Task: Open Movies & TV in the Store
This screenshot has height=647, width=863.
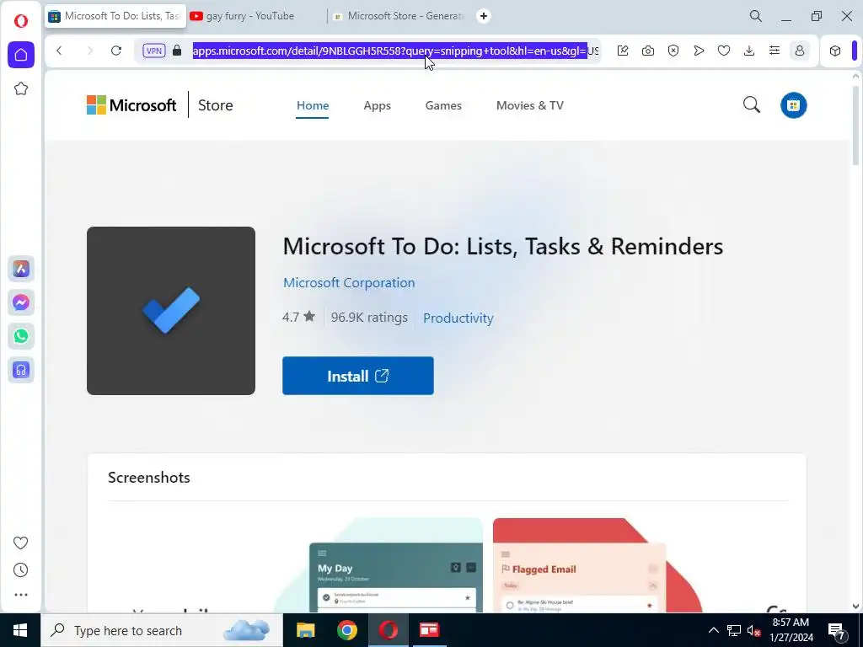Action: [x=530, y=105]
